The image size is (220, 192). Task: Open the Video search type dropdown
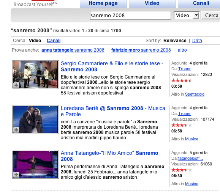(187, 15)
